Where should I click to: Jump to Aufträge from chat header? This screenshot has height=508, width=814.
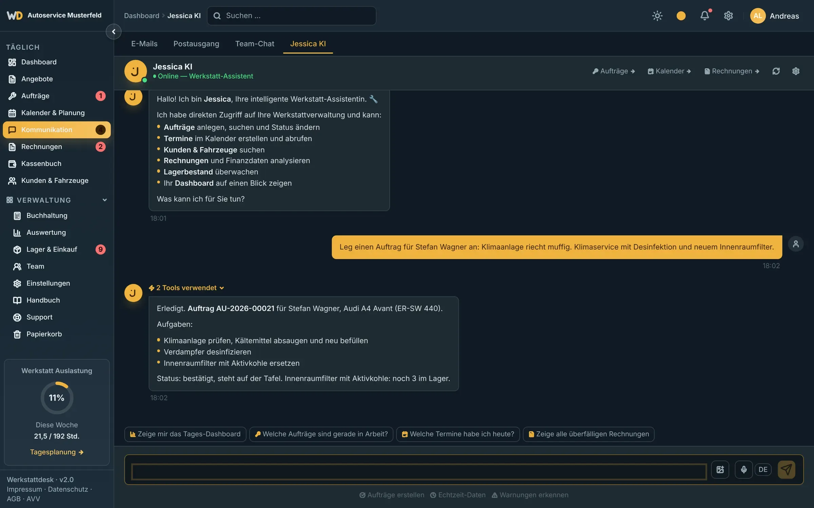coord(614,71)
